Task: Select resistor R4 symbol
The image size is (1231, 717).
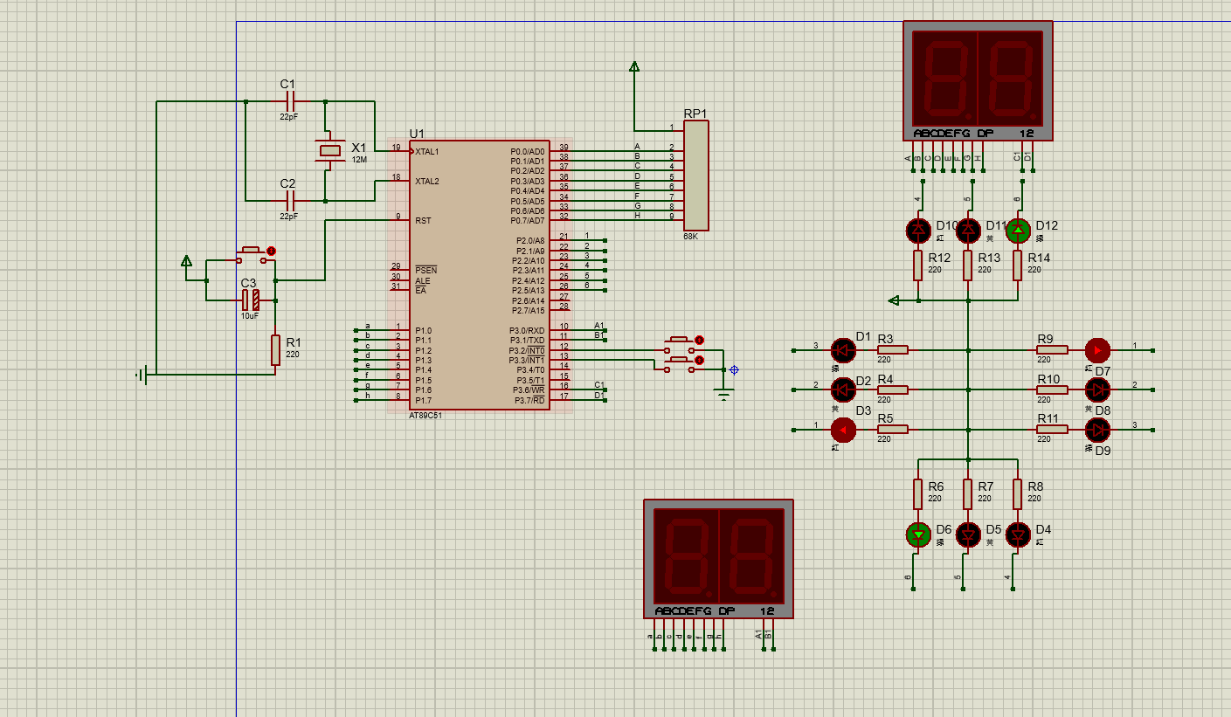Action: (892, 390)
